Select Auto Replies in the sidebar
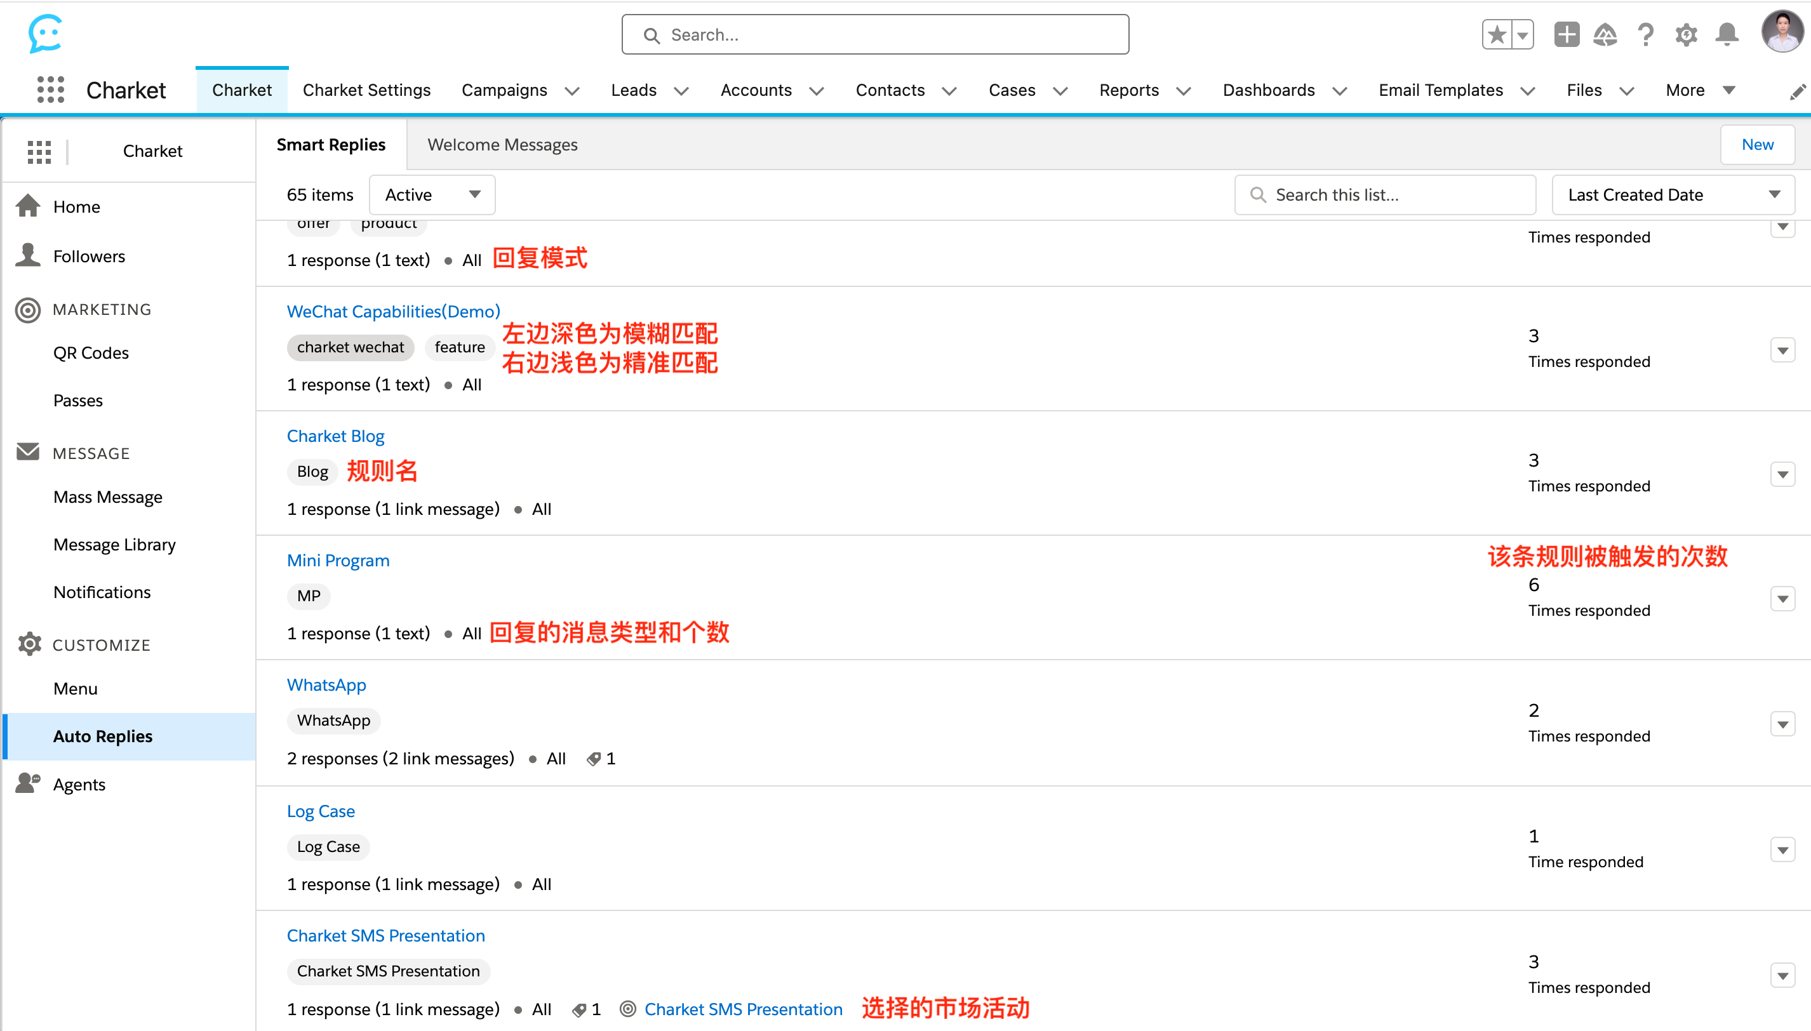The image size is (1811, 1031). [130, 736]
